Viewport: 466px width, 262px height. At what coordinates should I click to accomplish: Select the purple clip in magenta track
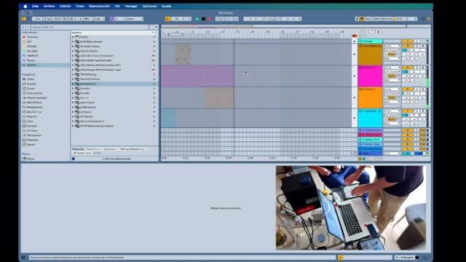tap(197, 76)
